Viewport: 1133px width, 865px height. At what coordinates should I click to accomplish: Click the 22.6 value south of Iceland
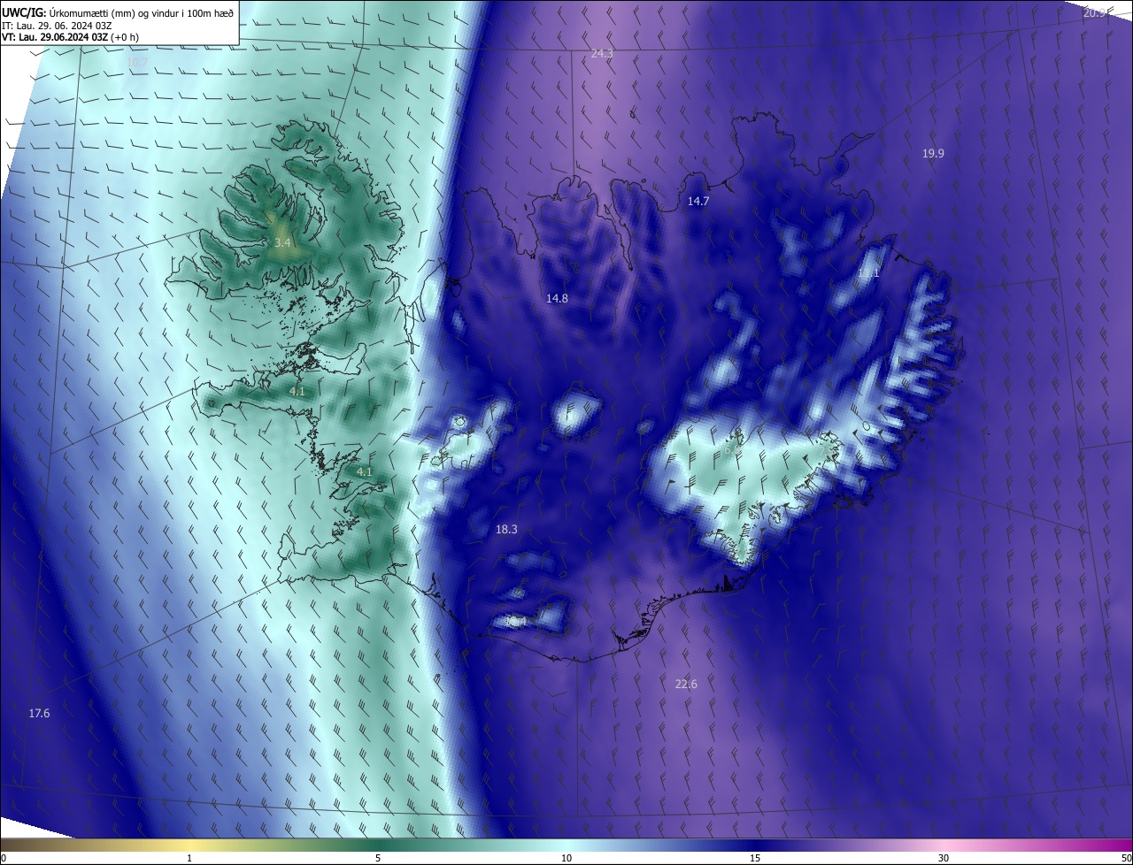point(686,685)
